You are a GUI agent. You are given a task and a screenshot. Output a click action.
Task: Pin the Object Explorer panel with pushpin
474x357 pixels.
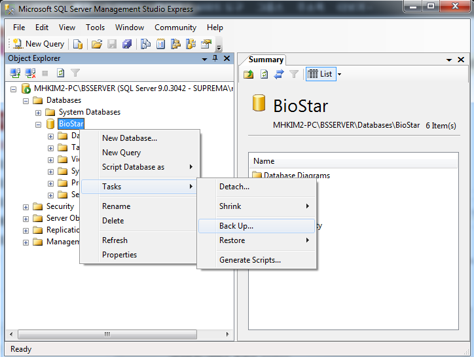point(215,58)
